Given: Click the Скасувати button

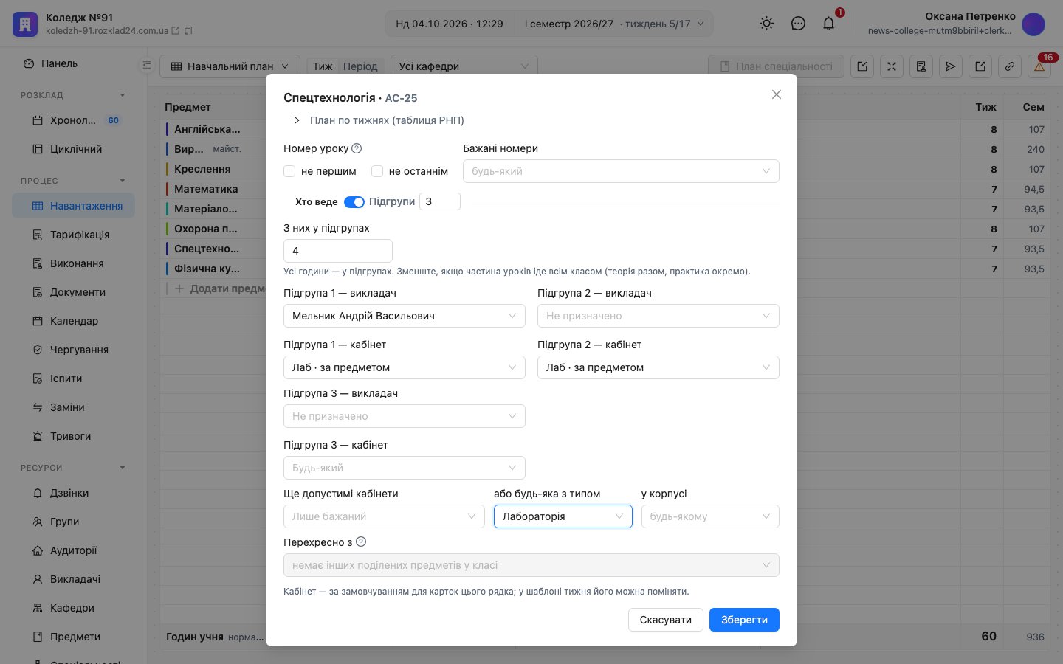Looking at the screenshot, I should (666, 620).
